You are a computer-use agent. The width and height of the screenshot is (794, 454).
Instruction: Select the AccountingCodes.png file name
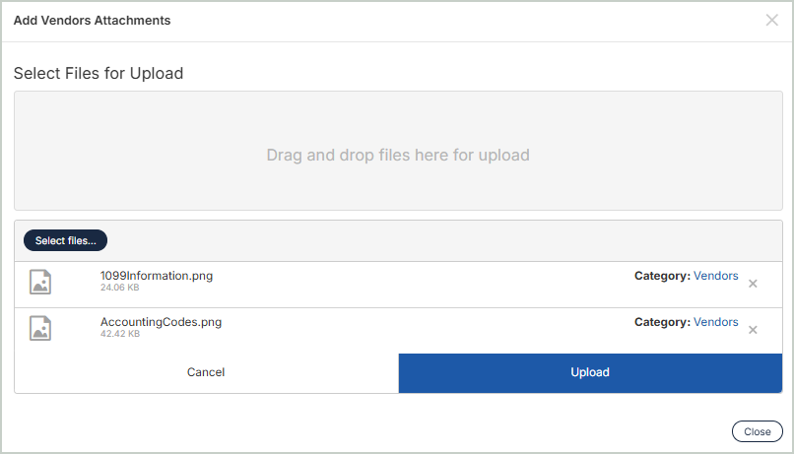(x=161, y=322)
